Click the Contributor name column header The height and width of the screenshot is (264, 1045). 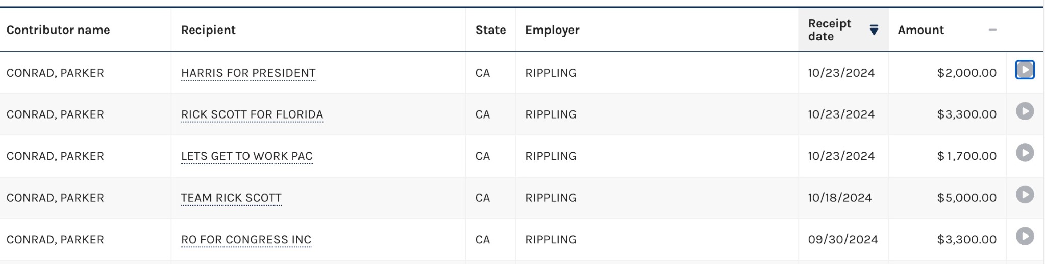pyautogui.click(x=58, y=30)
